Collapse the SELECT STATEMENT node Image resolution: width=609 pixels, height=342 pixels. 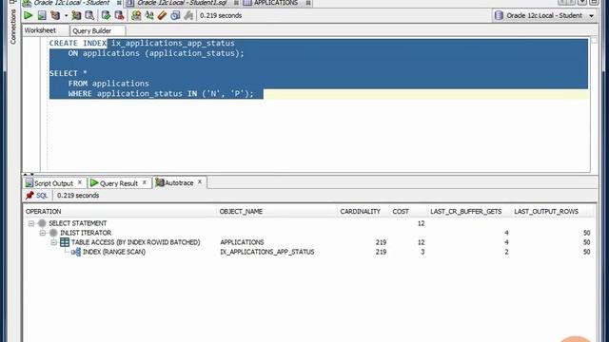click(31, 223)
